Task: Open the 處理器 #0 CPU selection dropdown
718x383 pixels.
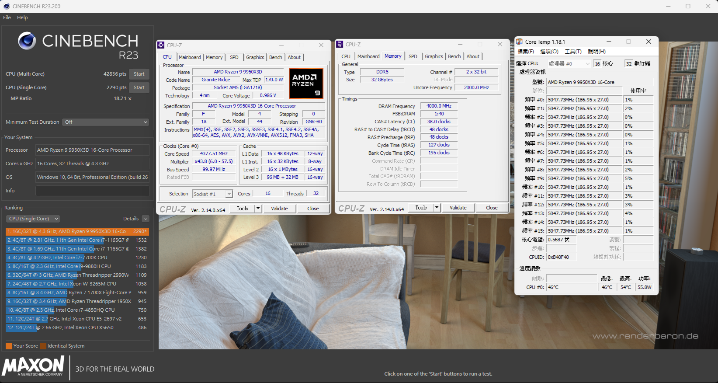Action: 569,64
